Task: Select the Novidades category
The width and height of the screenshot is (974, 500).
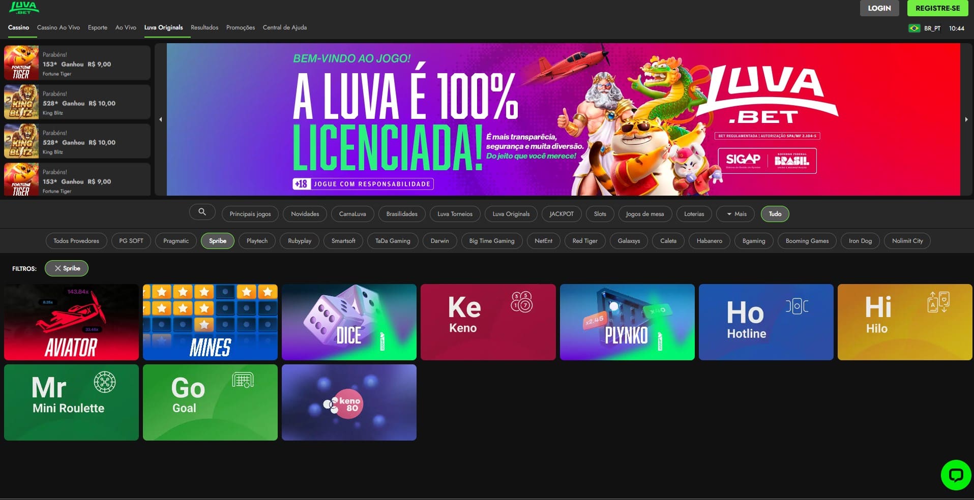Action: 305,214
